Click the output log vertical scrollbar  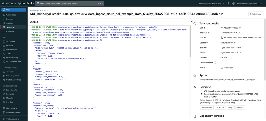[x=190, y=42]
